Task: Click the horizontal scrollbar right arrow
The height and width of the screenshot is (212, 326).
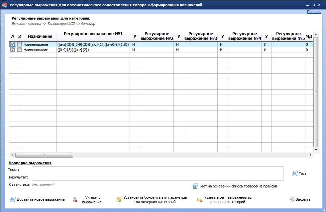Action: click(x=311, y=155)
